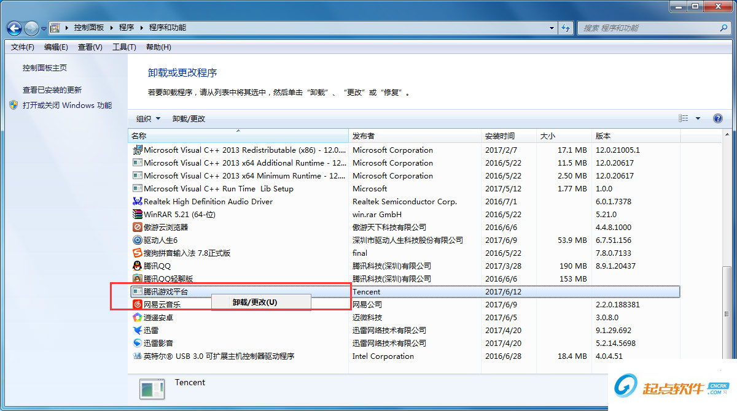Select 控制面板 breadcrumb in address bar
737x411 pixels.
89,28
